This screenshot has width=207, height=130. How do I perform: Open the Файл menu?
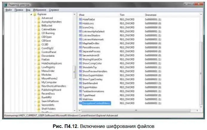point(9,10)
